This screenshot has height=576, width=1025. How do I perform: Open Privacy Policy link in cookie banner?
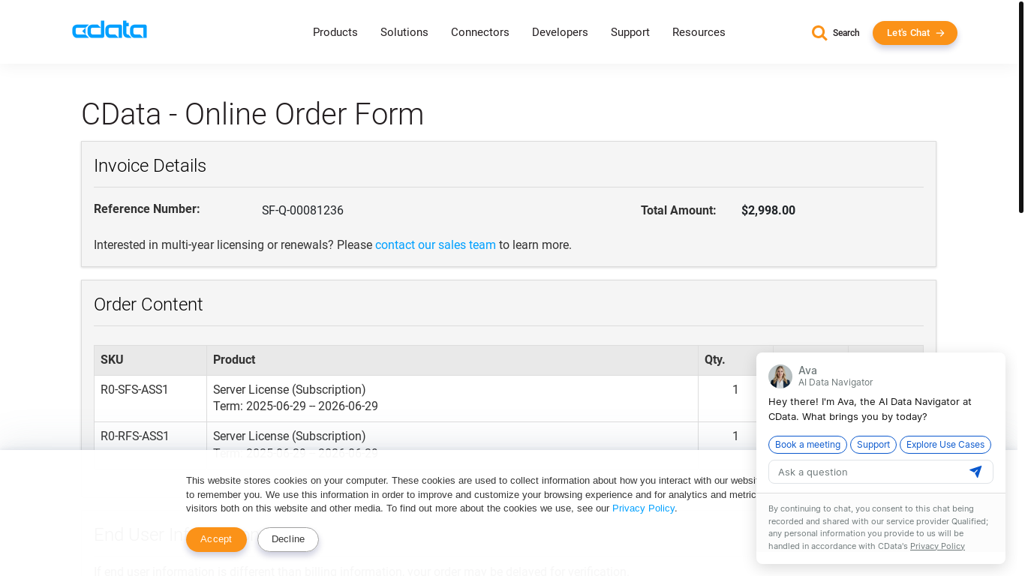click(x=643, y=508)
